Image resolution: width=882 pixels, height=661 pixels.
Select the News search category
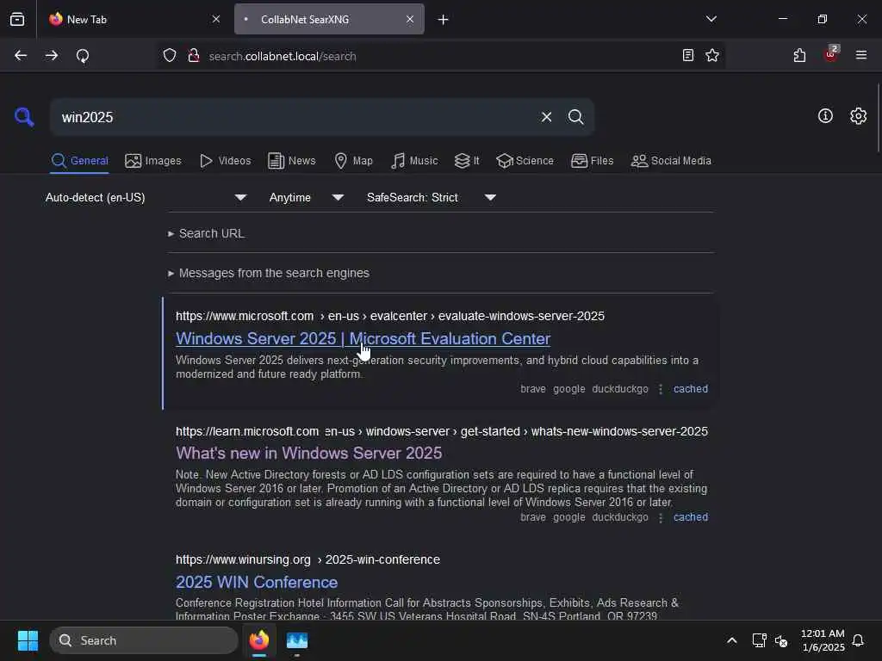click(x=291, y=161)
